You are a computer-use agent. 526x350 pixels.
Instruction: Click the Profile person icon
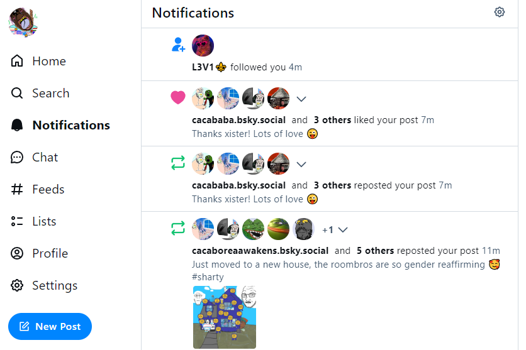pos(17,253)
